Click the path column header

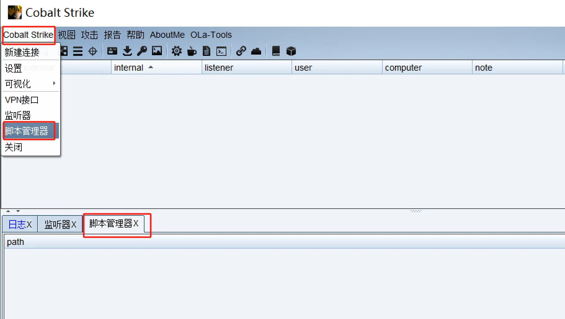click(x=284, y=242)
